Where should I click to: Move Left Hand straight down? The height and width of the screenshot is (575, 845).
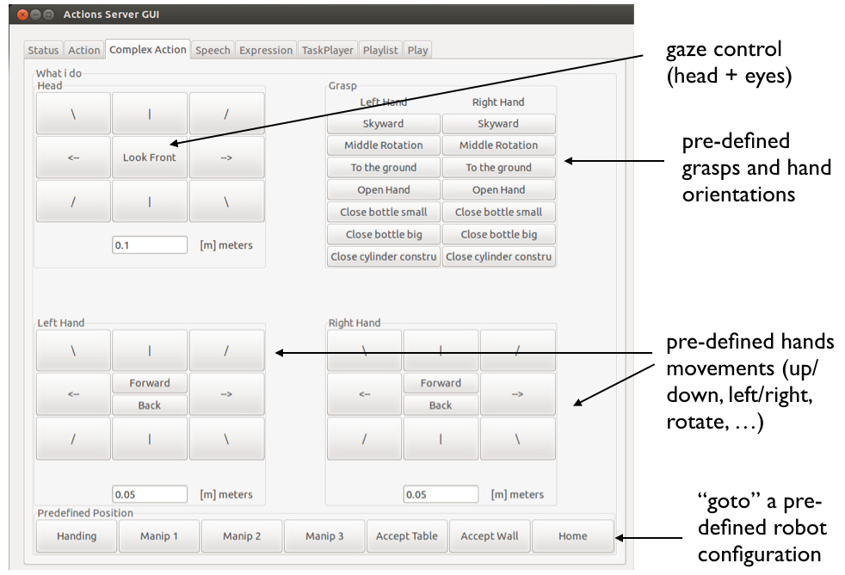[149, 439]
